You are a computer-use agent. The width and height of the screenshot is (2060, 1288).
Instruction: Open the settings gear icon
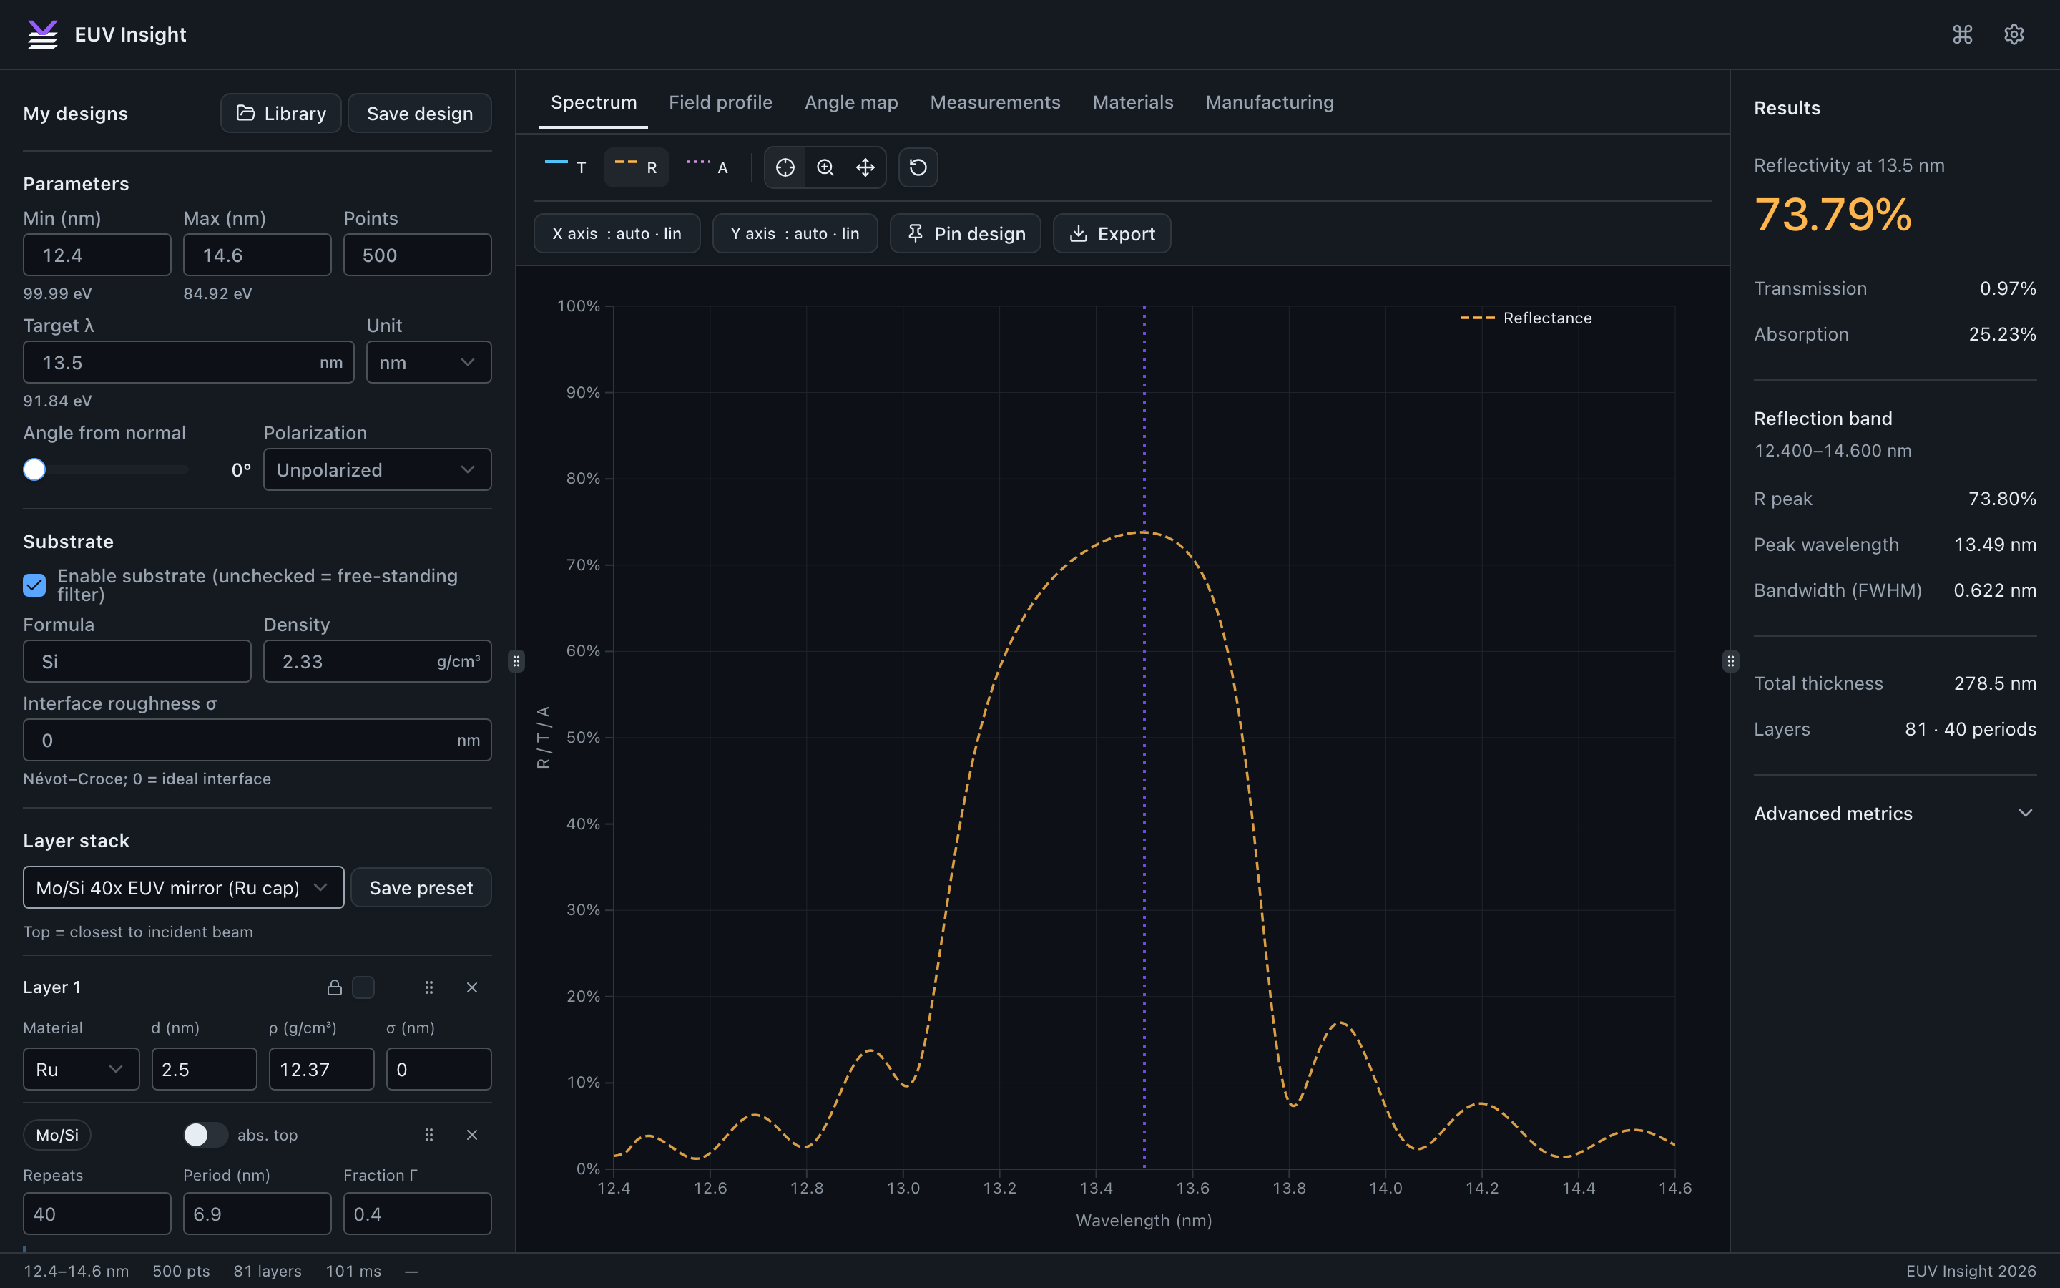(2014, 34)
